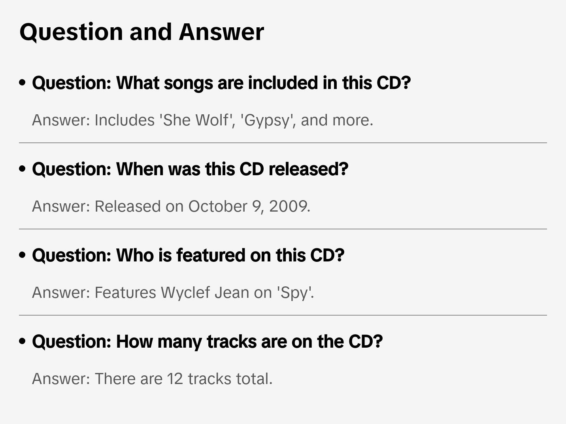Click the divider below the songs answer
This screenshot has height=424, width=566.
coord(283,143)
